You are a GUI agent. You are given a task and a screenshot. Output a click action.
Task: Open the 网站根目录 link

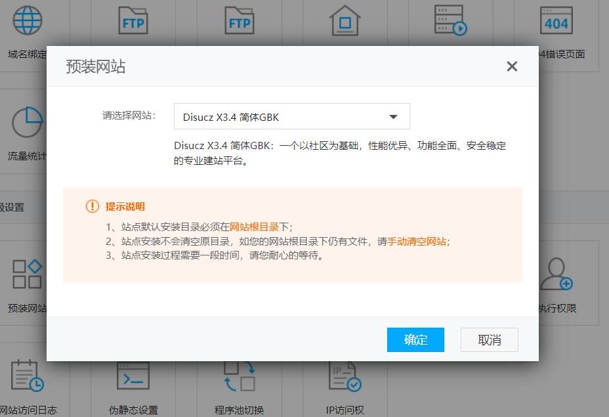254,227
